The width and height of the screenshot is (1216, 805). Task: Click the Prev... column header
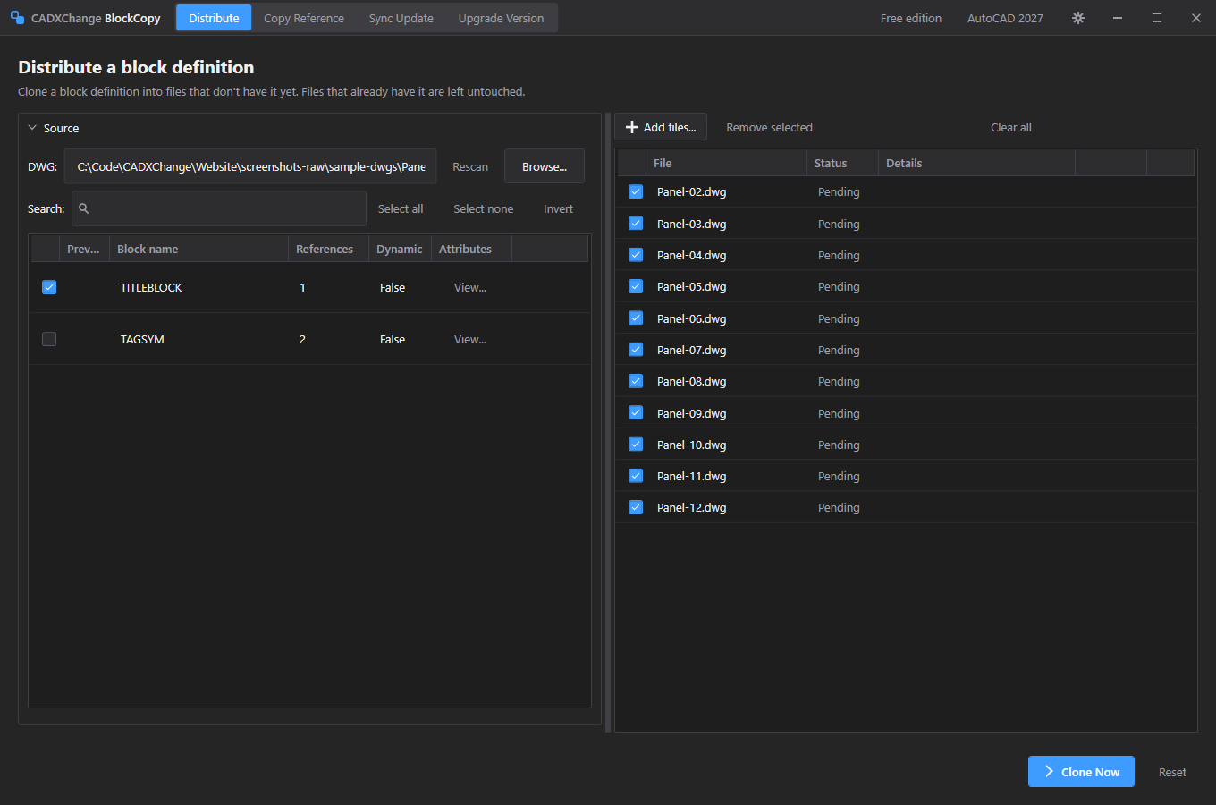[84, 249]
